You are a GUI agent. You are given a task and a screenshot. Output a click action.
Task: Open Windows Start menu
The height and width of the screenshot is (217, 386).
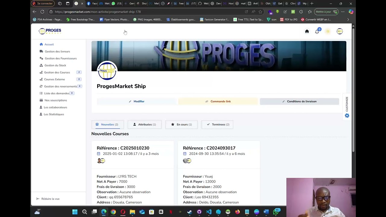(75, 212)
